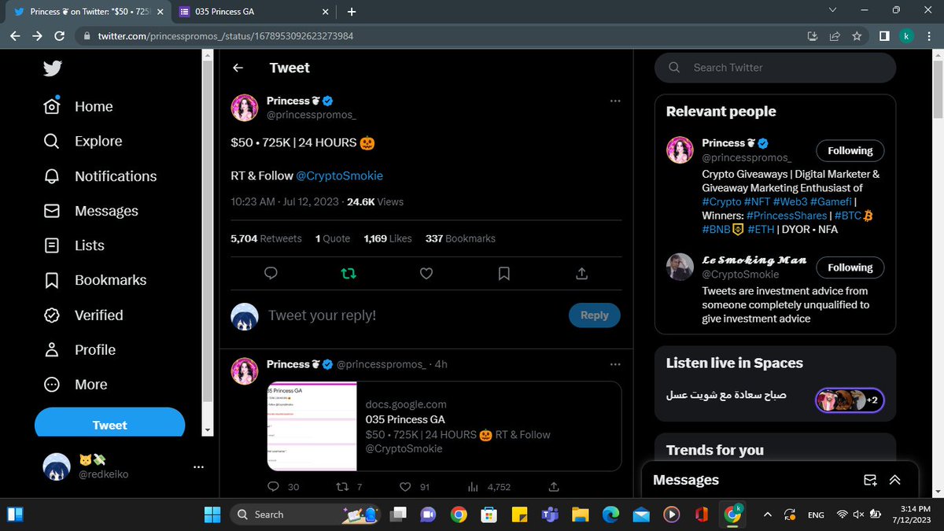The height and width of the screenshot is (531, 944).
Task: Click share icon on main tweet
Action: (582, 273)
